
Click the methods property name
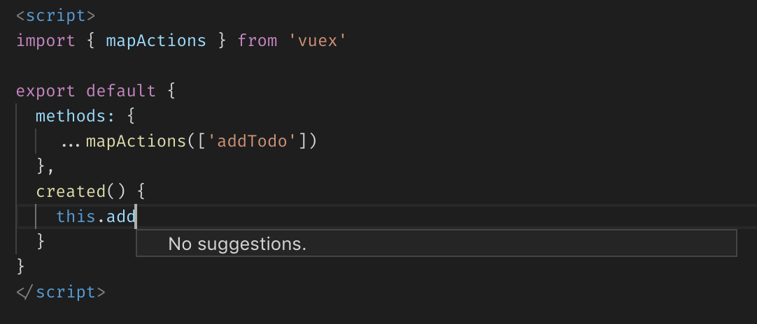(70, 116)
